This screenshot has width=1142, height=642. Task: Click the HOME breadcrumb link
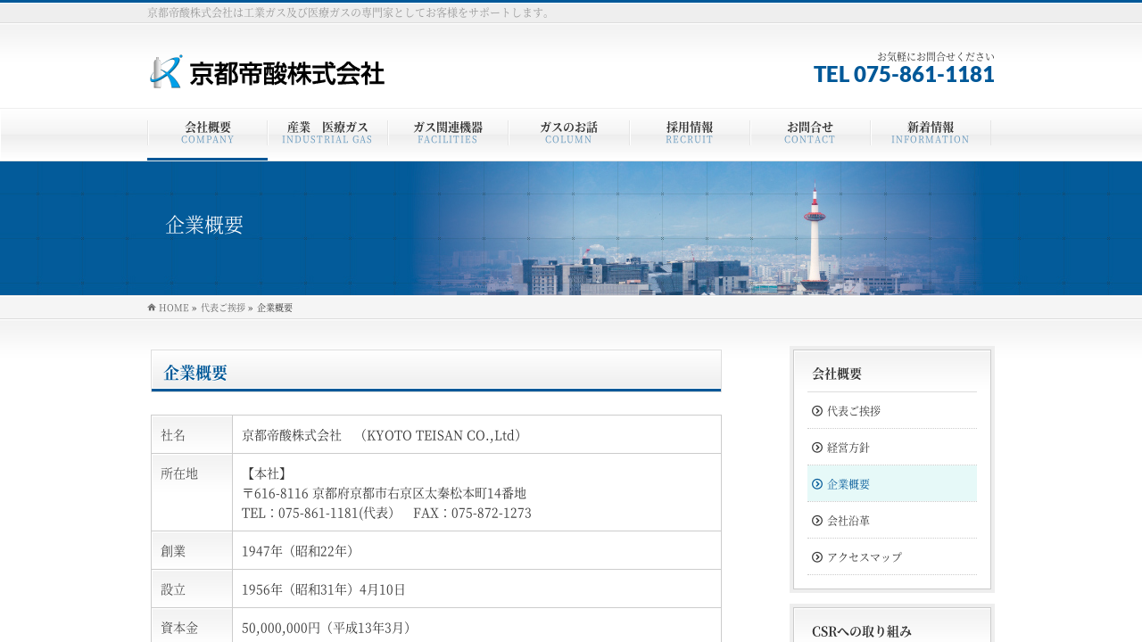pyautogui.click(x=174, y=308)
